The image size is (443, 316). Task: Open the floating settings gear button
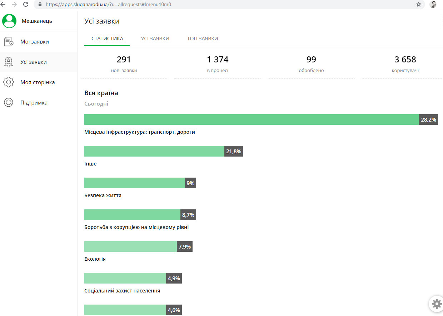click(x=436, y=304)
